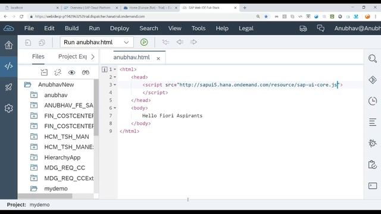
Task: Expand more tabs chevron next to Project Explorer
Action: click(x=93, y=57)
